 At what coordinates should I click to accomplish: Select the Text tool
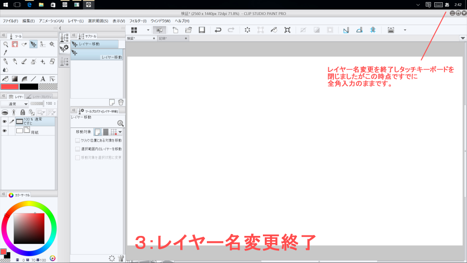click(x=43, y=78)
